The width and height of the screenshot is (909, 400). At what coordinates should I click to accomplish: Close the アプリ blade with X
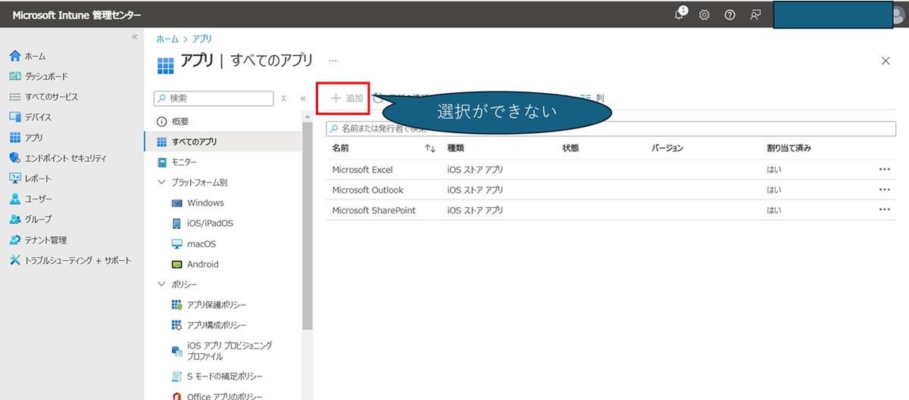pyautogui.click(x=886, y=61)
